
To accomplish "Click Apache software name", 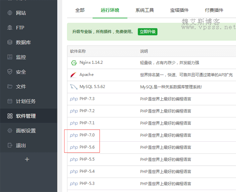I will (x=87, y=74).
